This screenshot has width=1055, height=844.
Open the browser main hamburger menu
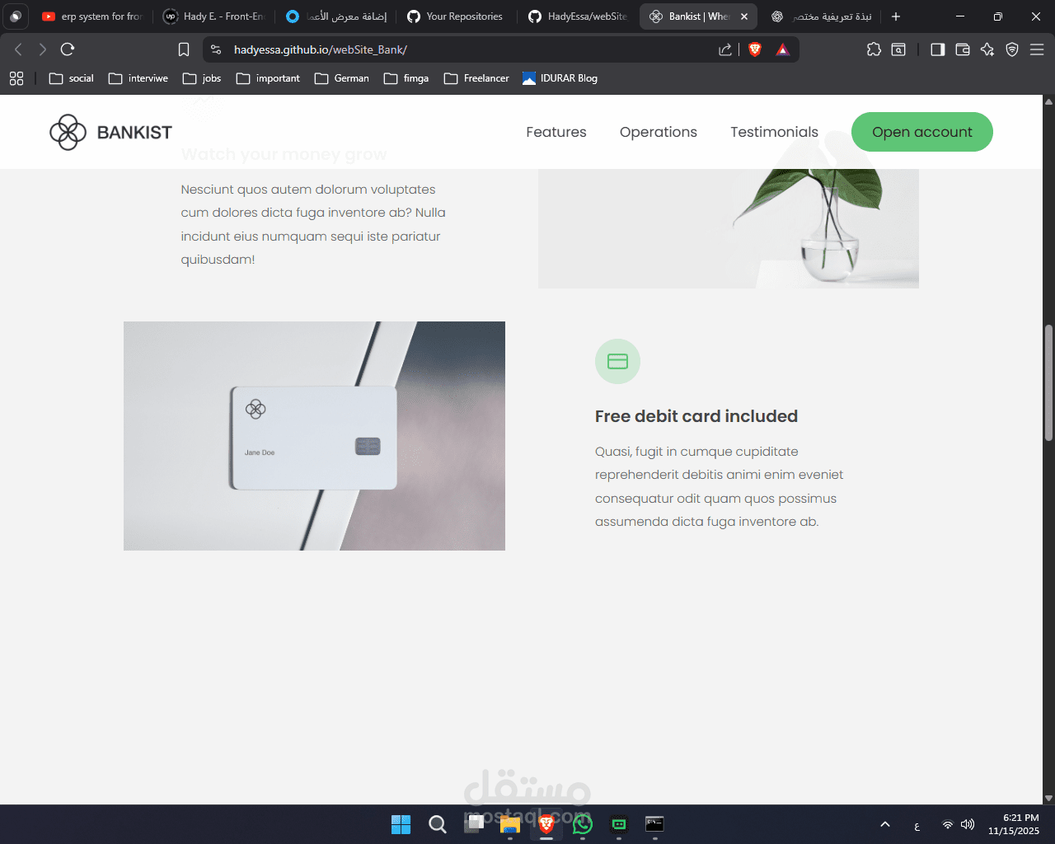pyautogui.click(x=1037, y=49)
